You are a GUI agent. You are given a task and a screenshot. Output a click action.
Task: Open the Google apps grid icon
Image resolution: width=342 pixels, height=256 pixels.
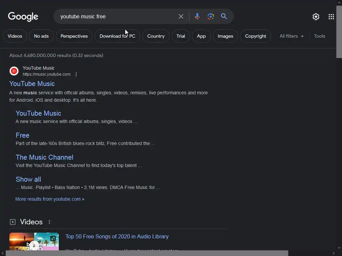coord(331,17)
